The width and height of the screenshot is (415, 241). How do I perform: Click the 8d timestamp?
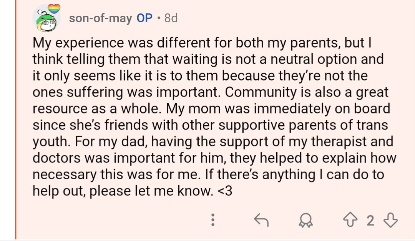pyautogui.click(x=171, y=18)
